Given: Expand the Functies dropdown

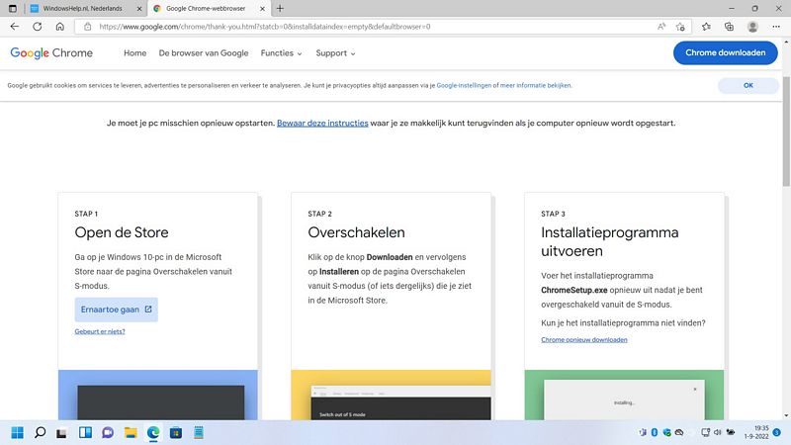Looking at the screenshot, I should pyautogui.click(x=281, y=53).
